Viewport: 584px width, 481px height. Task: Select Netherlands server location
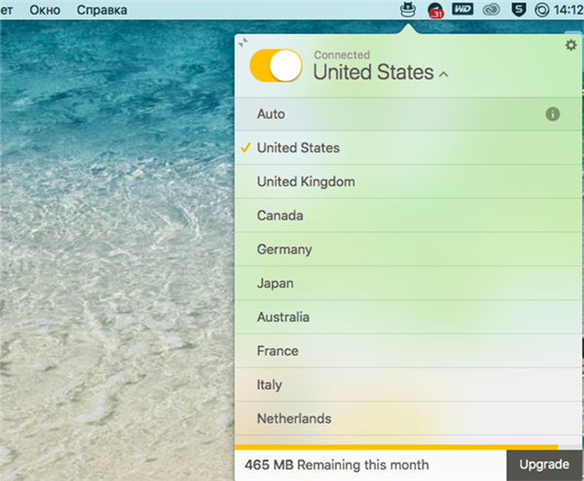[408, 419]
